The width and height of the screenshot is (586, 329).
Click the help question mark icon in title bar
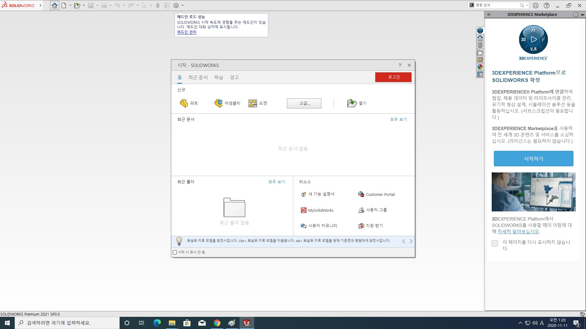tap(547, 5)
